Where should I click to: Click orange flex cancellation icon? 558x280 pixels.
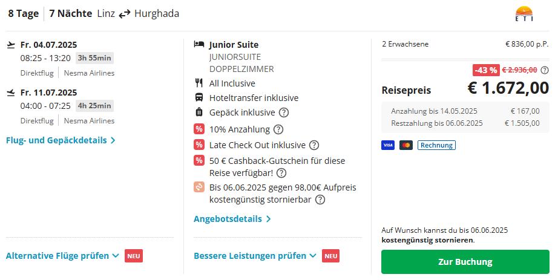(199, 187)
